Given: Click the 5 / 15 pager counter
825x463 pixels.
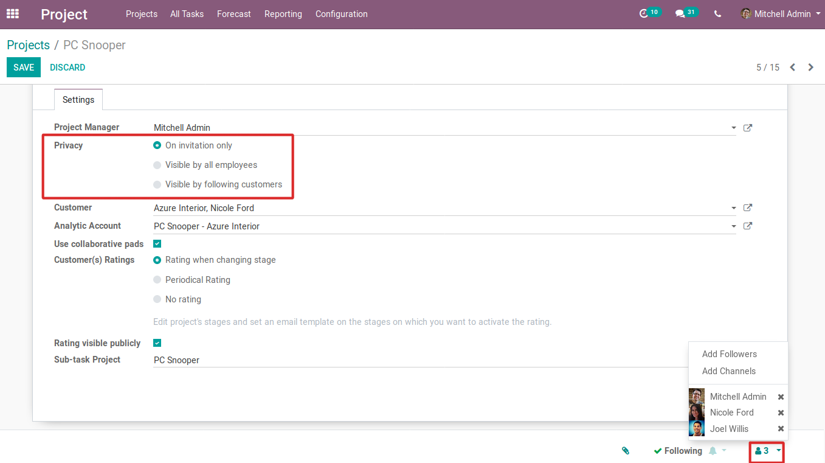Looking at the screenshot, I should pyautogui.click(x=768, y=68).
